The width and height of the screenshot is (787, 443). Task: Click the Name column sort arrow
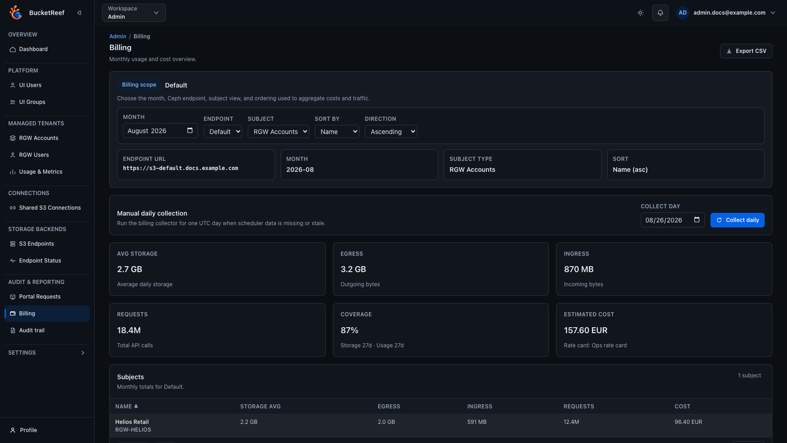point(136,406)
